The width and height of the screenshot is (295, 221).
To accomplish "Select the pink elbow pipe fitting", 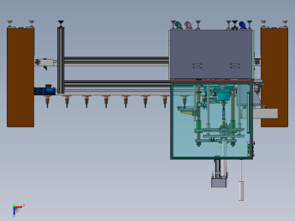I will [188, 25].
